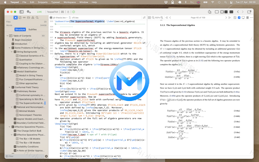Open the typeset settings gears
The image size is (259, 162).
[29, 12]
